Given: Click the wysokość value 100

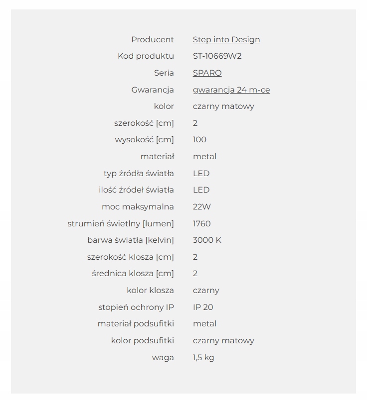Looking at the screenshot, I should [199, 140].
